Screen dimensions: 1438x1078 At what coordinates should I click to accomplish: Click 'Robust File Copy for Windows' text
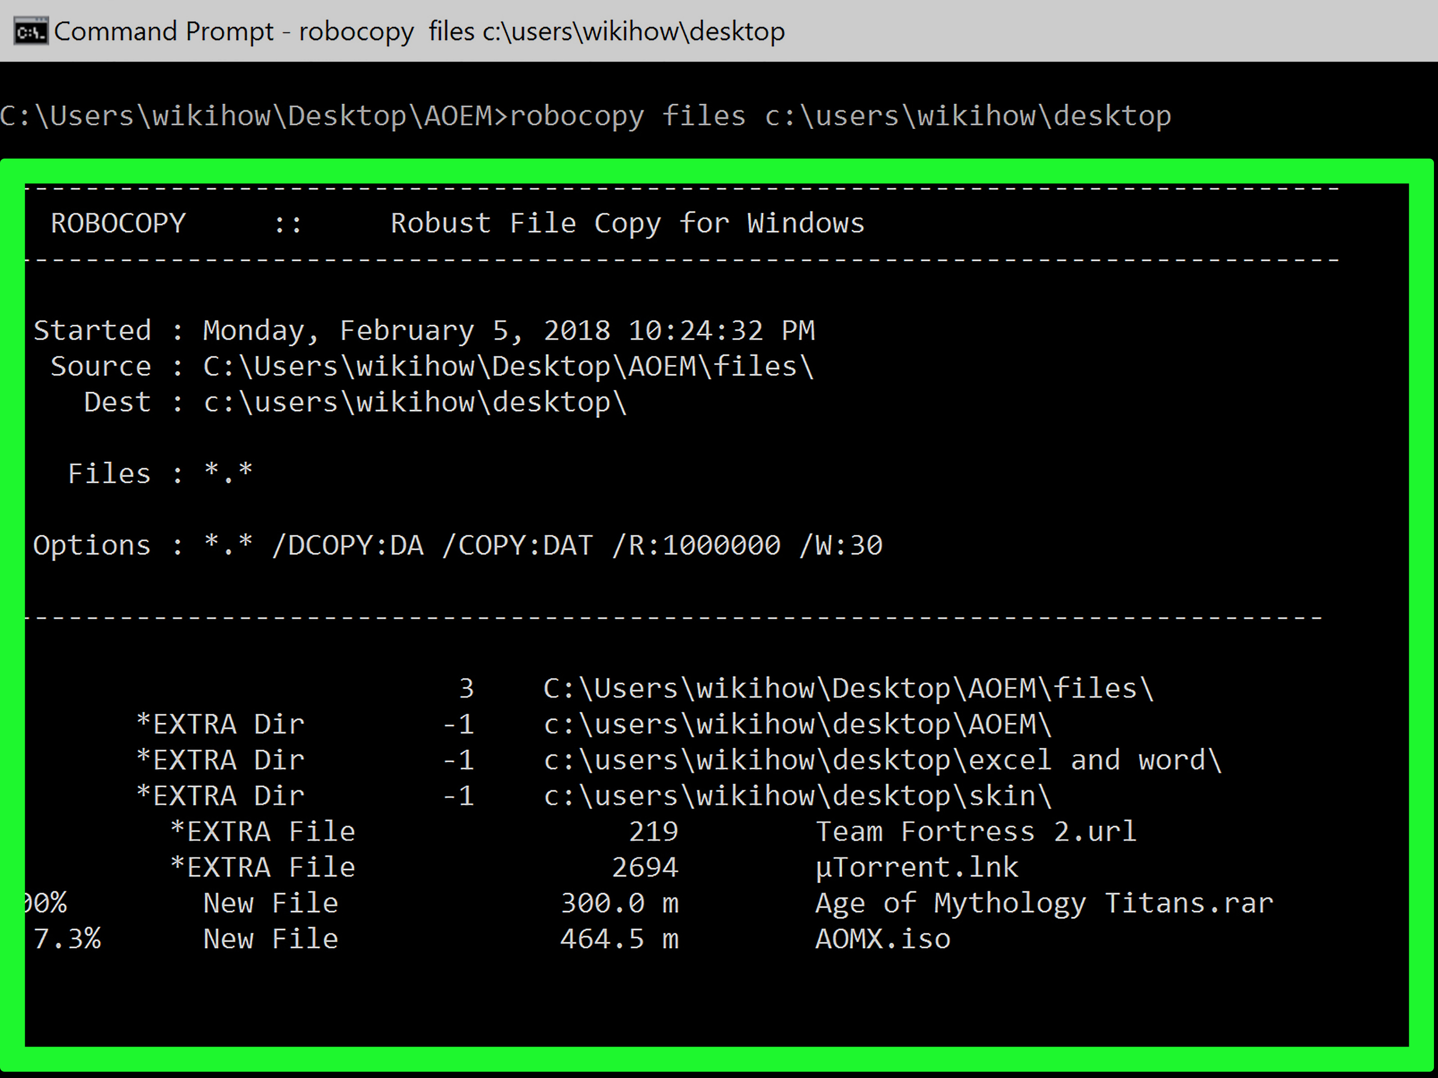pyautogui.click(x=627, y=224)
